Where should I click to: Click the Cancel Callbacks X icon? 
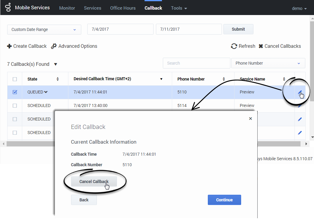point(261,46)
